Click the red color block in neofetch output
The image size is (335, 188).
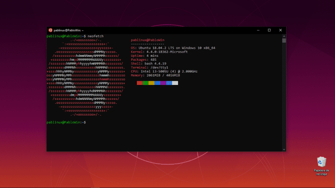click(x=140, y=83)
